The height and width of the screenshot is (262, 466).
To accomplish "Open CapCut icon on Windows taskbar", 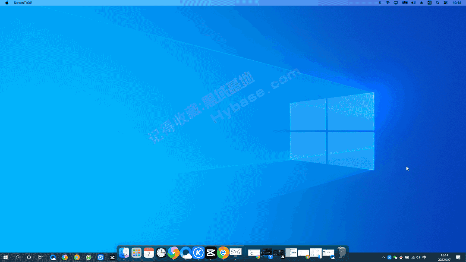I will 112,257.
